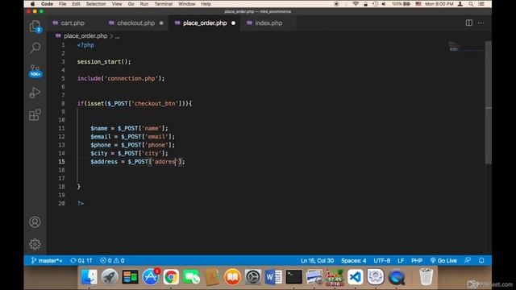
Task: Click the Apple menu icon
Action: [x=32, y=4]
